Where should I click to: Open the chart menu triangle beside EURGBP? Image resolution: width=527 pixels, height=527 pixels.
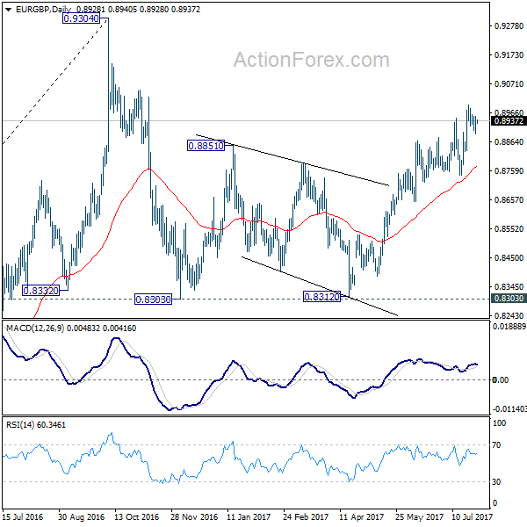[9, 10]
